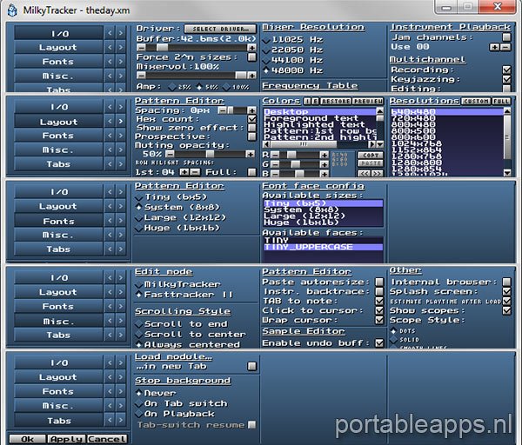
Task: Click the Apply button
Action: pyautogui.click(x=65, y=439)
